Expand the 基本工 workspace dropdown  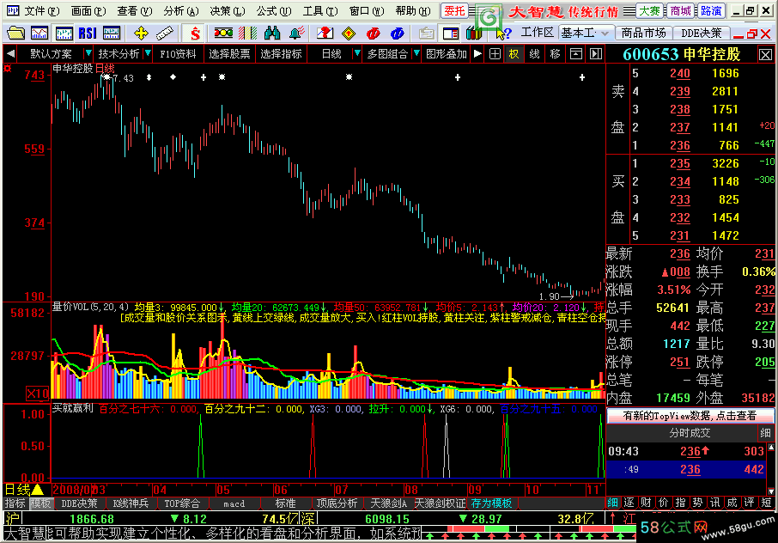pos(586,33)
